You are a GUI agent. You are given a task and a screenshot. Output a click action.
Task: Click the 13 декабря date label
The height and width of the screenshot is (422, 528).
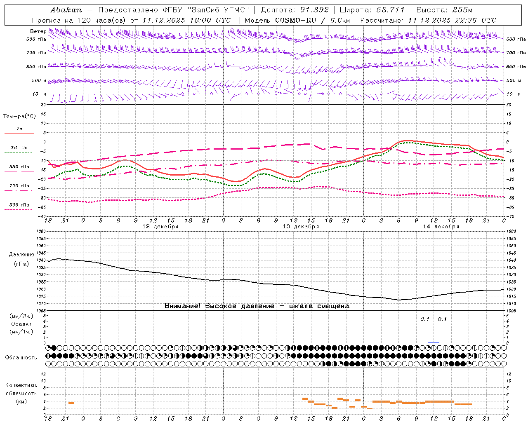click(301, 227)
